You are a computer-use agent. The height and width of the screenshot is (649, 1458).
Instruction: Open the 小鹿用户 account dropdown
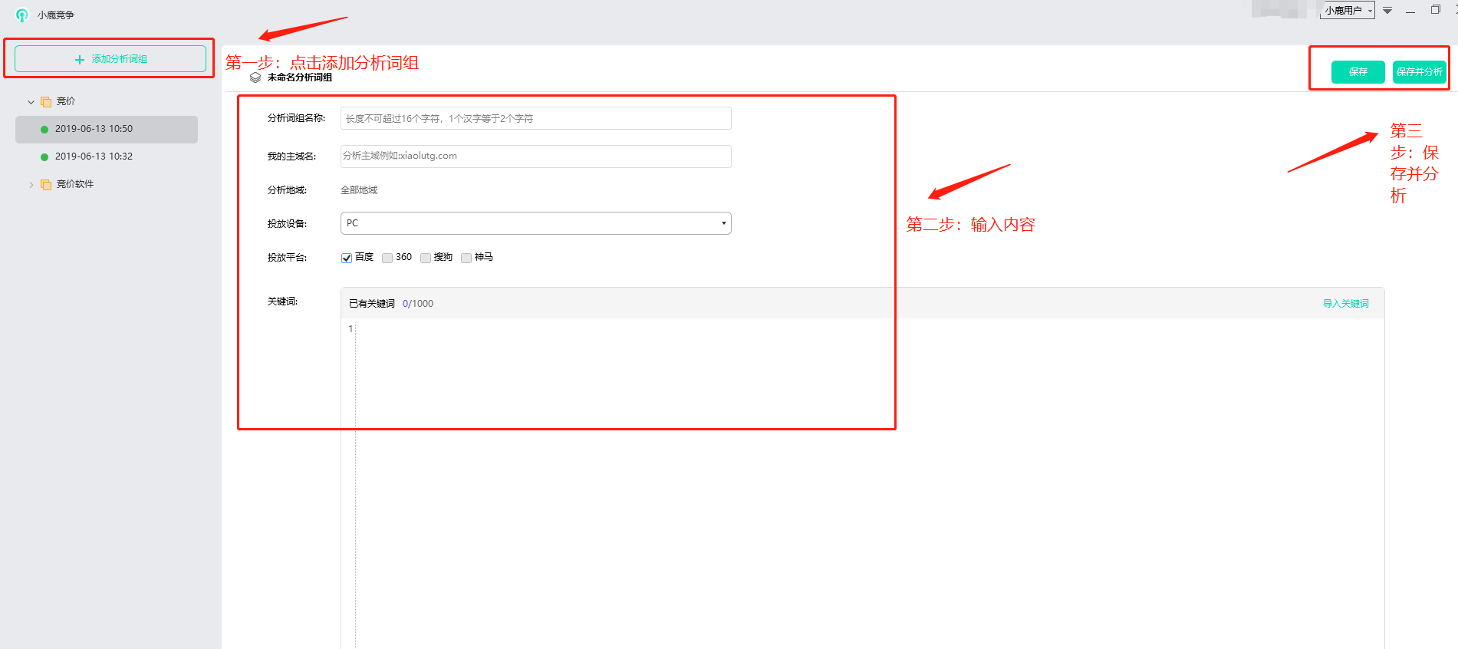point(1347,11)
